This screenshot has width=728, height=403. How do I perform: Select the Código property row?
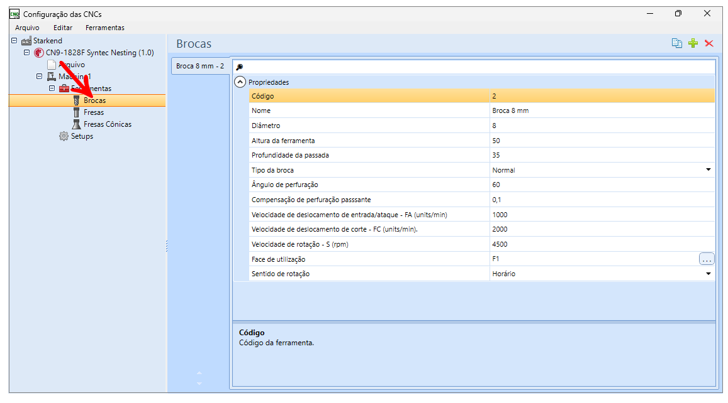(481, 96)
